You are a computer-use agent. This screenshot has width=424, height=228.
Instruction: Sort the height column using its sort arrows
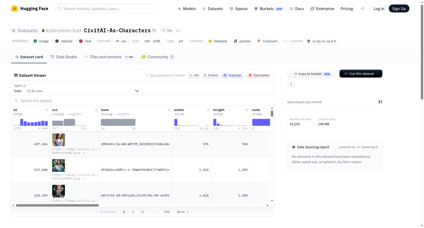click(x=247, y=110)
